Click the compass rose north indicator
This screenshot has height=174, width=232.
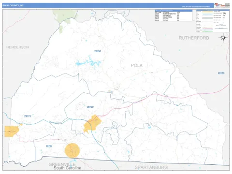(x=223, y=38)
